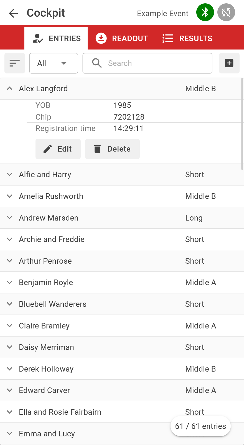The width and height of the screenshot is (244, 445).
Task: Expand the Andrew Marsden entry
Action: [9, 217]
